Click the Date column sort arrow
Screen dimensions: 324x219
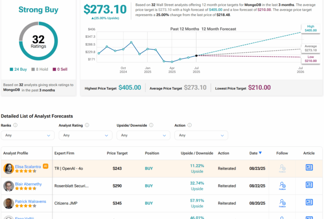click(260, 153)
